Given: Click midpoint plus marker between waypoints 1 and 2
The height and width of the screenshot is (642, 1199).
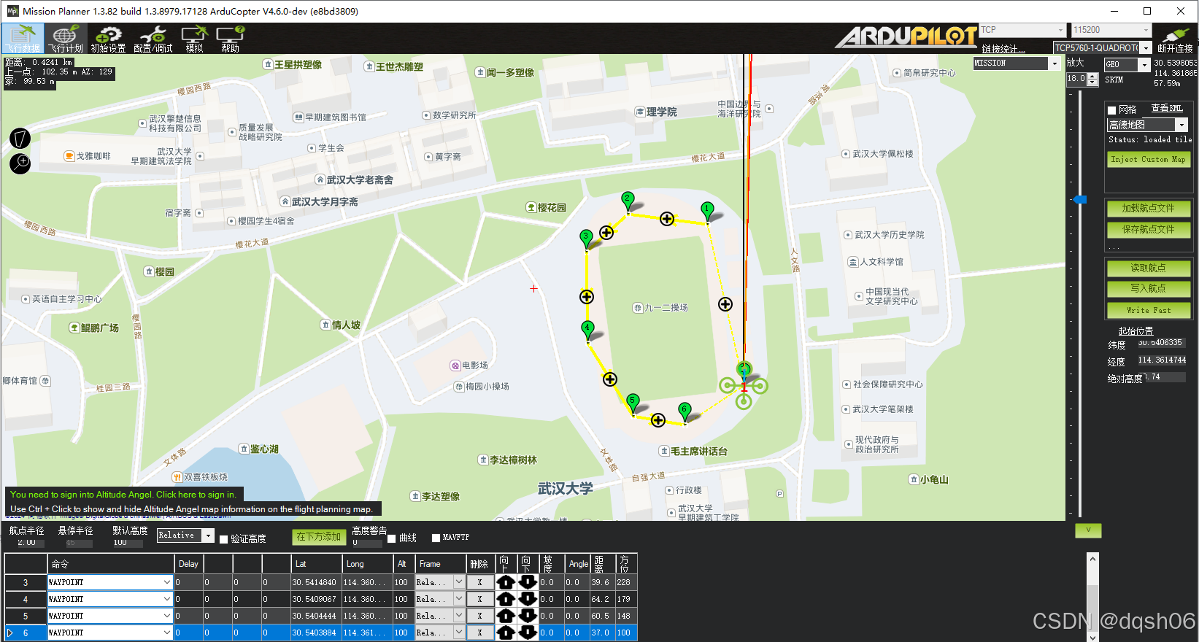Looking at the screenshot, I should [667, 219].
